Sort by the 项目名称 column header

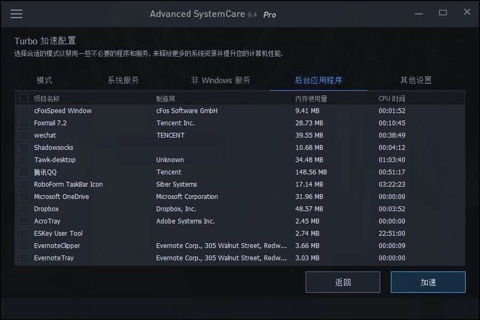[46, 99]
